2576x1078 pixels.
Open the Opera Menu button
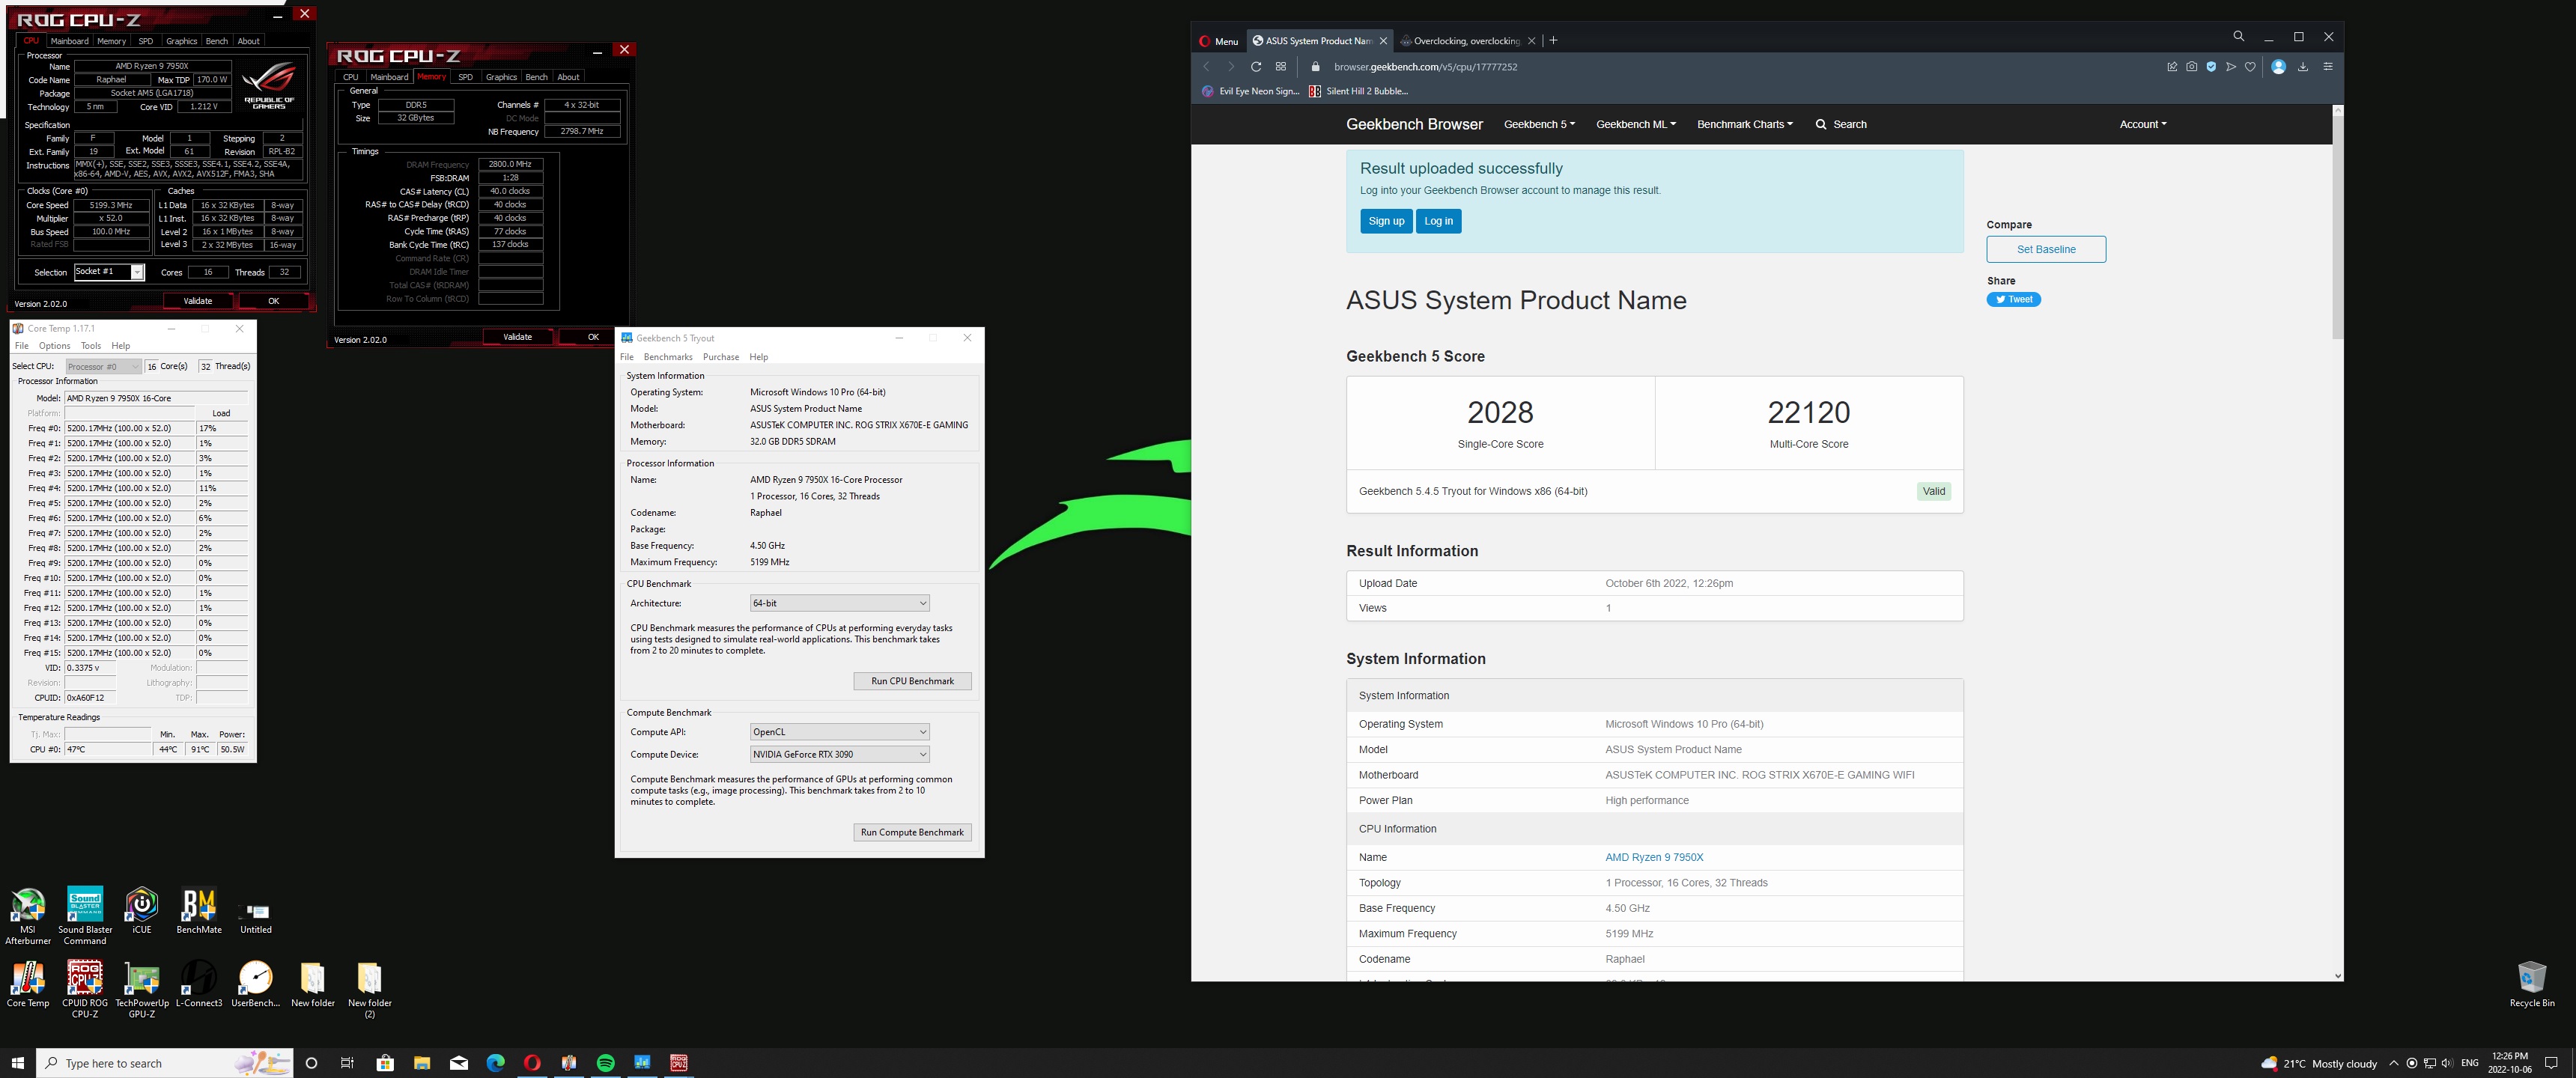(1219, 41)
